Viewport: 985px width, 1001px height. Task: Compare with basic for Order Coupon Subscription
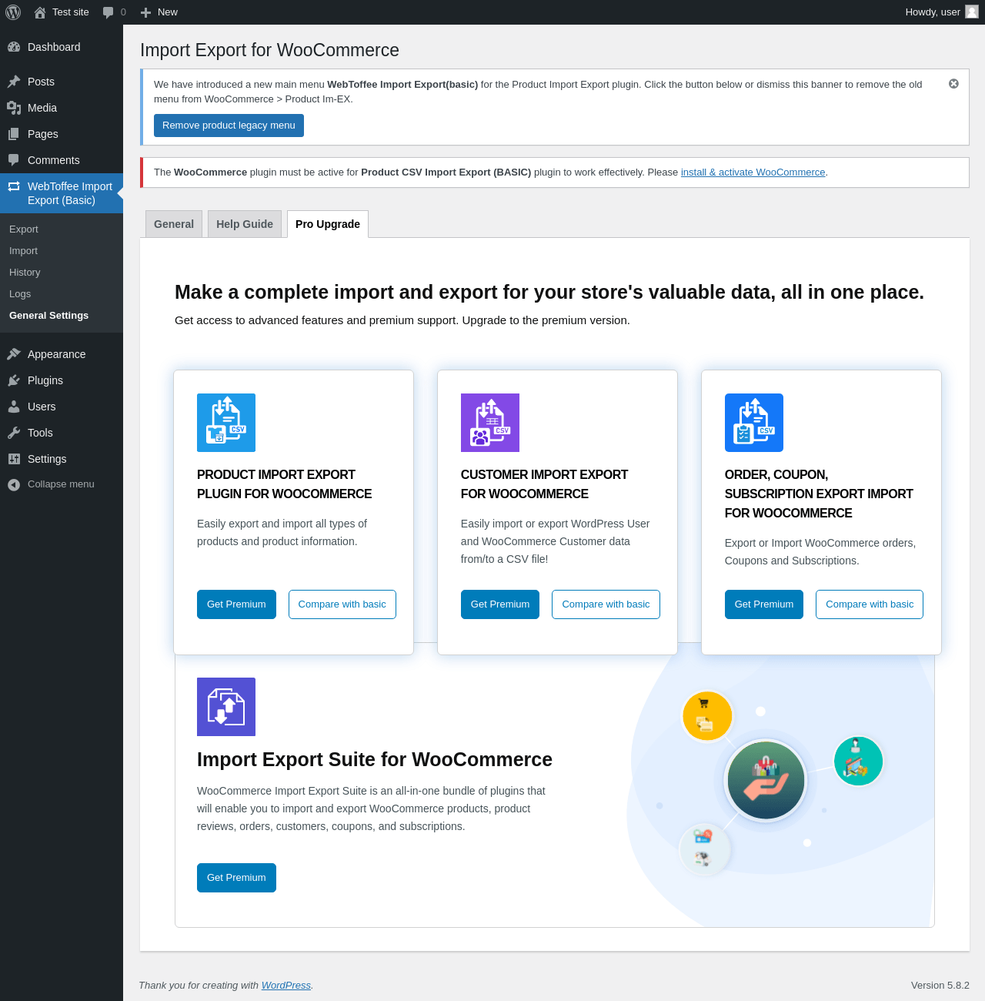click(x=870, y=604)
